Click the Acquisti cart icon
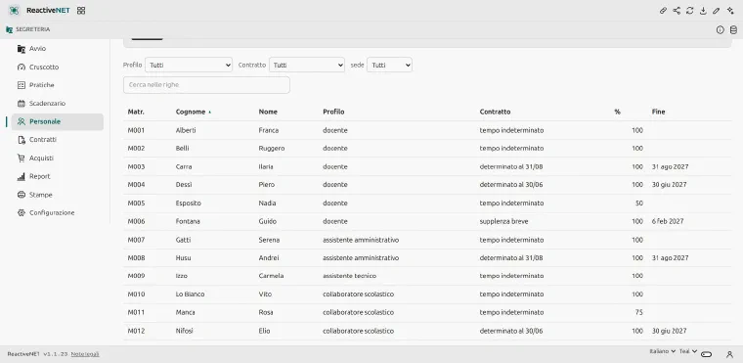Viewport: 743px width, 363px height. pyautogui.click(x=21, y=158)
